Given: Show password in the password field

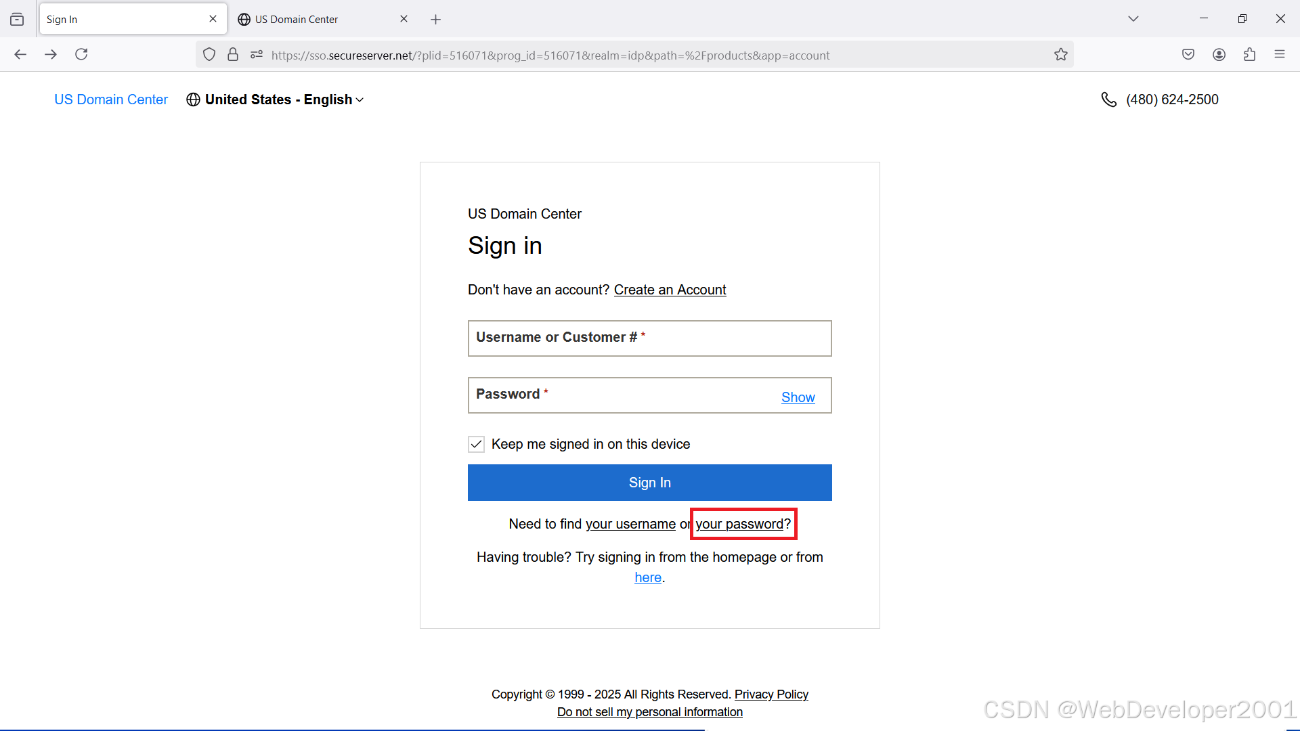Looking at the screenshot, I should (x=798, y=397).
